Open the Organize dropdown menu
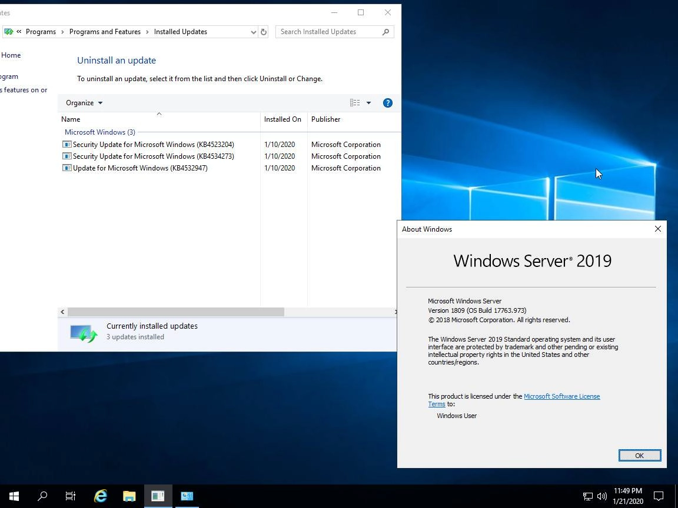678x508 pixels. click(x=84, y=103)
